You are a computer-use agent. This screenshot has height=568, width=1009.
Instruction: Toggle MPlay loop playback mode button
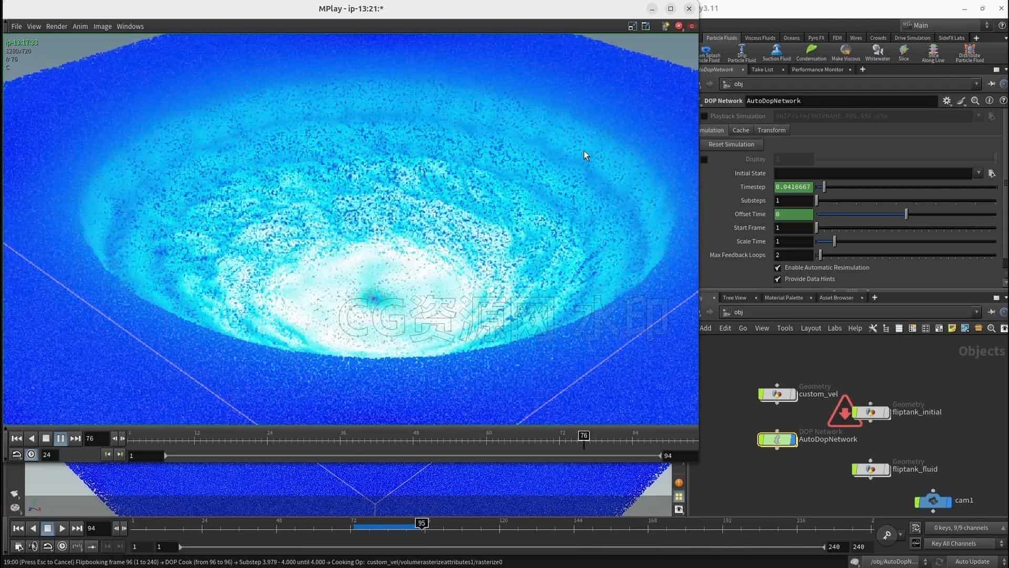[x=16, y=454]
